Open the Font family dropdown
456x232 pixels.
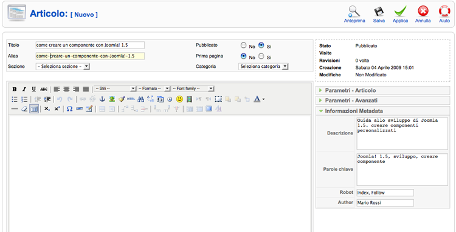click(193, 88)
